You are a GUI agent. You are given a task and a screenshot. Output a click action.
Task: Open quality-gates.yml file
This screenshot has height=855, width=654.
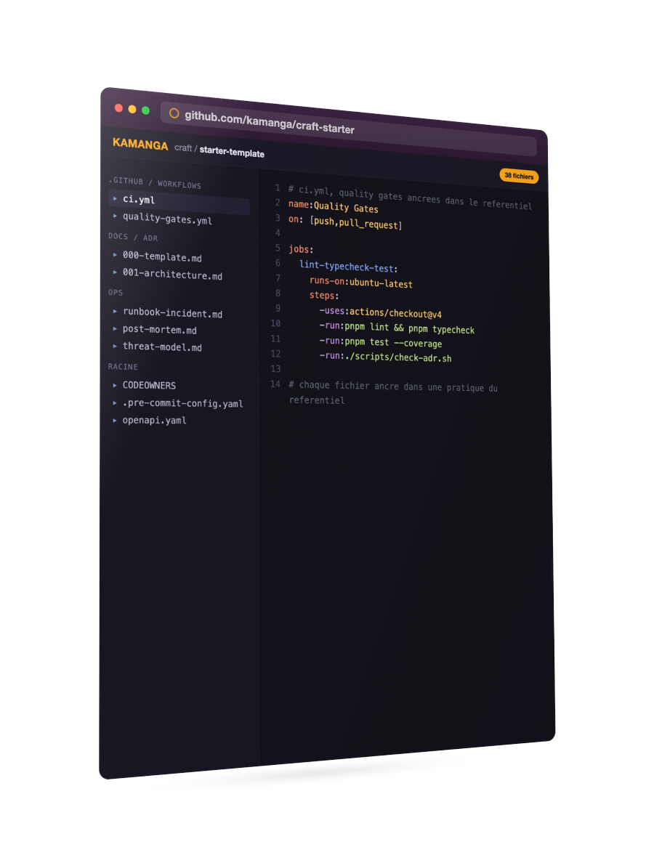(167, 218)
